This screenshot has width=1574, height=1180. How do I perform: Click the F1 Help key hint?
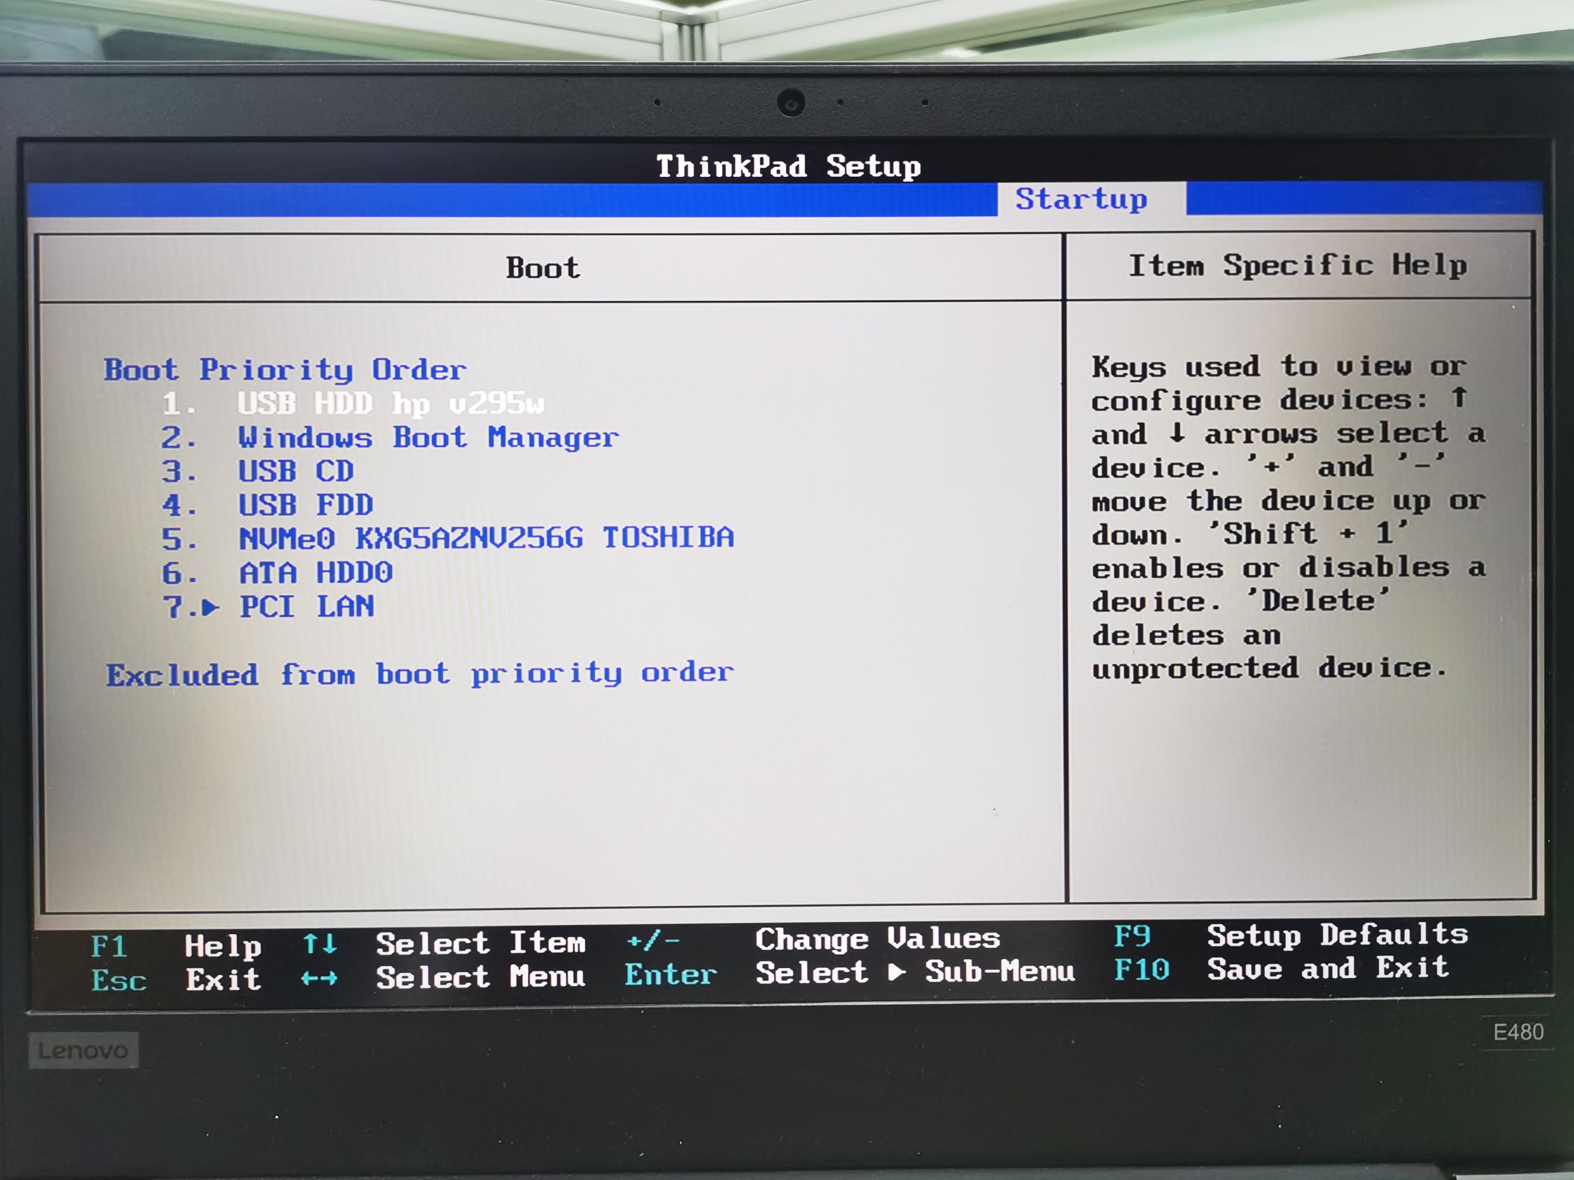[x=176, y=947]
